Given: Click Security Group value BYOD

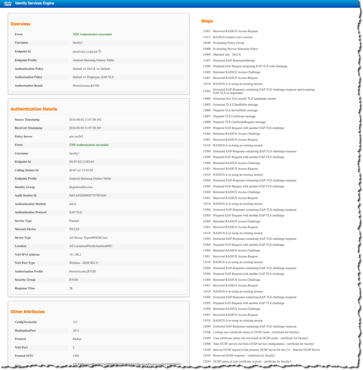Looking at the screenshot, I should point(74,279).
